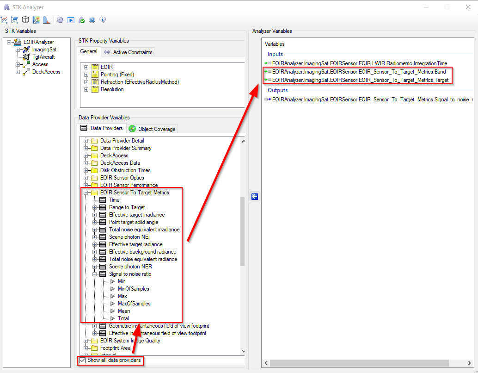
Task: Open the Carpet Plot surface tool
Action: tap(15, 20)
